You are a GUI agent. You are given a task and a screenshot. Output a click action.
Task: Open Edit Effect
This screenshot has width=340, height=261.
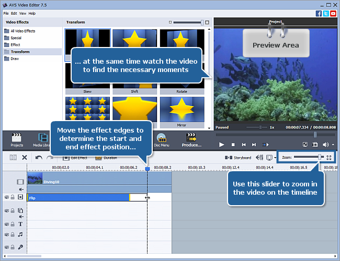(x=75, y=158)
